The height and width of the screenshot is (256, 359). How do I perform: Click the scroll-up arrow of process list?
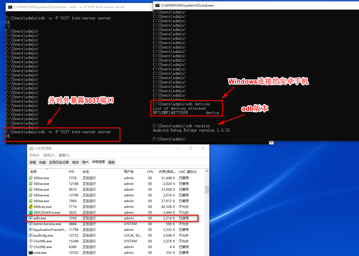coord(207,171)
